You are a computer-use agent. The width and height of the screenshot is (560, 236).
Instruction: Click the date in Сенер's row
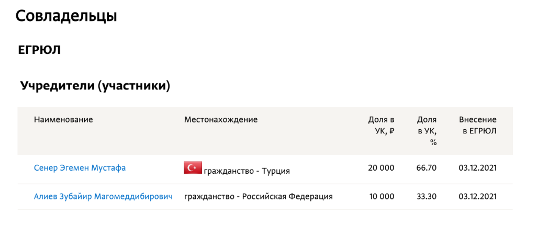coord(477,168)
